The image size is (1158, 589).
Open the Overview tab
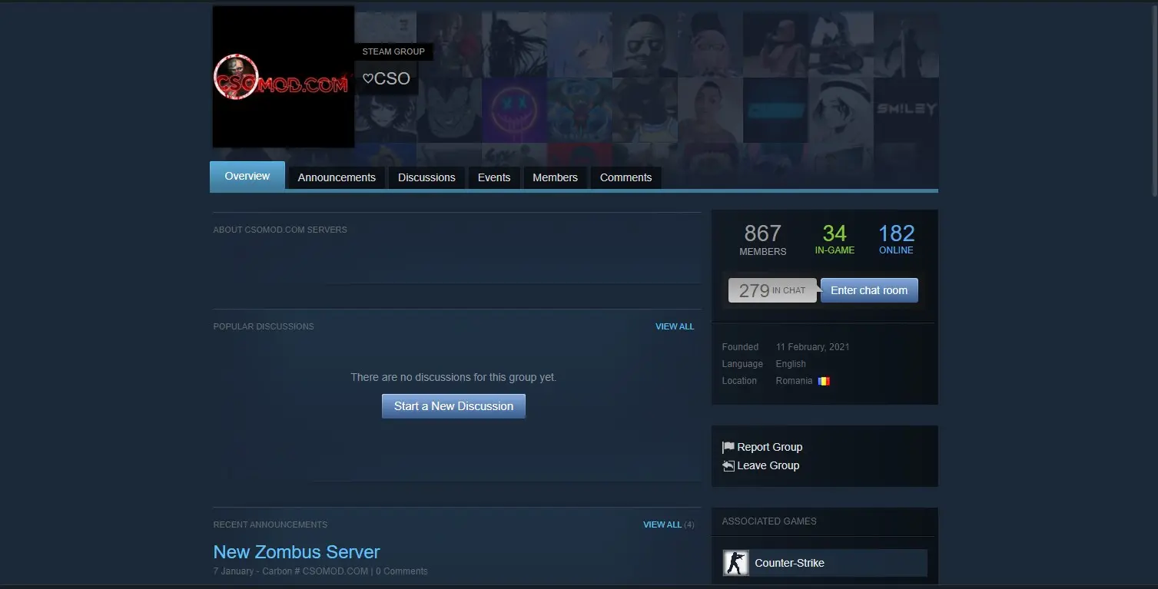(247, 176)
